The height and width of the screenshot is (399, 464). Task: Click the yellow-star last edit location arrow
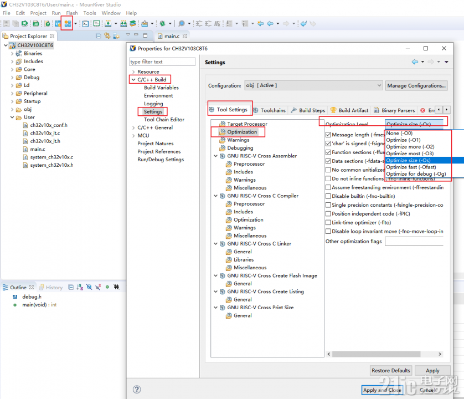pos(261,24)
